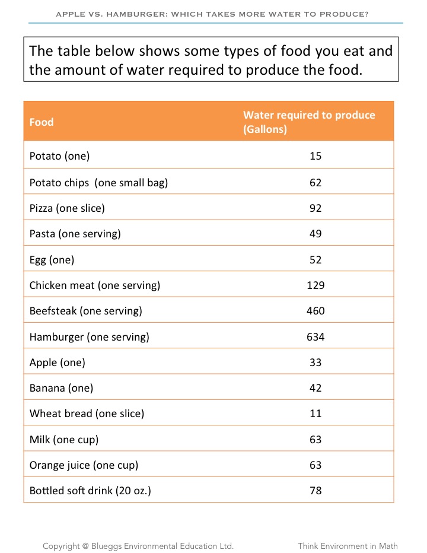This screenshot has width=427, height=553.
Task: Click the "Food" column header
Action: tap(42, 122)
